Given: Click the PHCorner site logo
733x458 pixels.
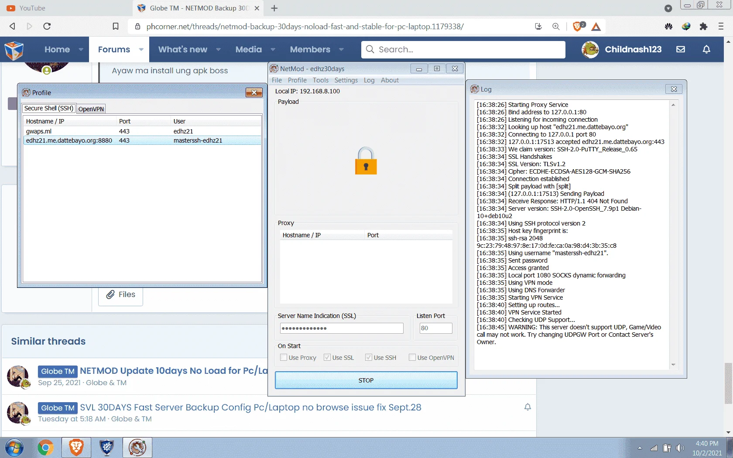Looking at the screenshot, I should point(14,50).
